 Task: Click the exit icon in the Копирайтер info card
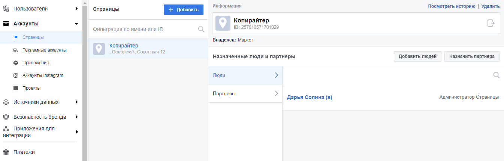(x=491, y=23)
